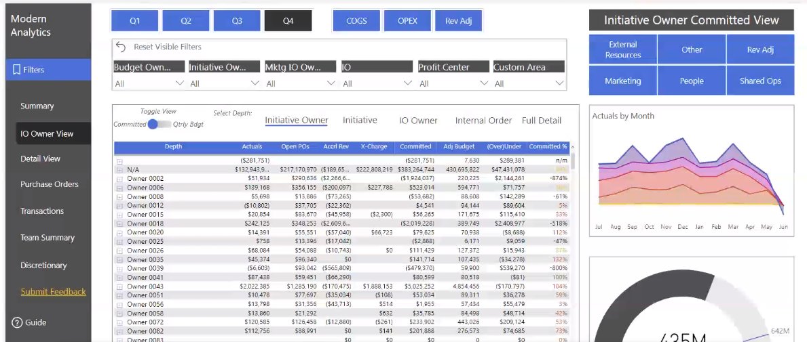The image size is (807, 342).
Task: Click the Marketing category button
Action: click(x=623, y=81)
